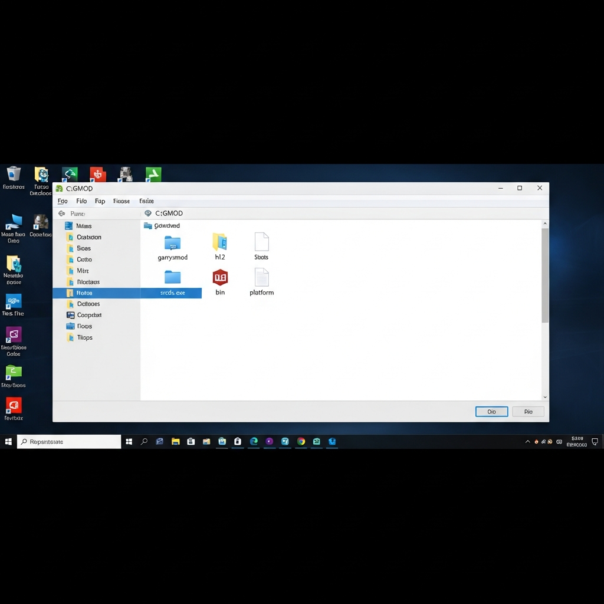Viewport: 604px width, 604px height.
Task: Select the platform file icon
Action: (261, 277)
